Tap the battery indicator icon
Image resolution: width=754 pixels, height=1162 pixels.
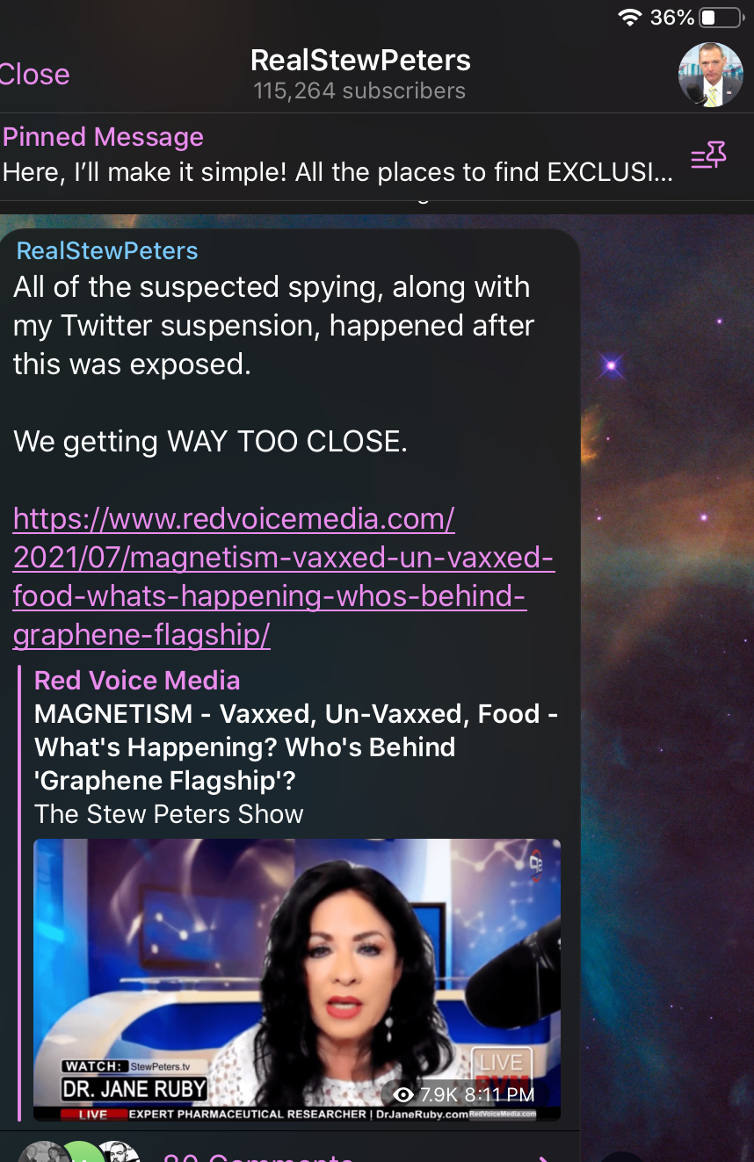tap(721, 18)
